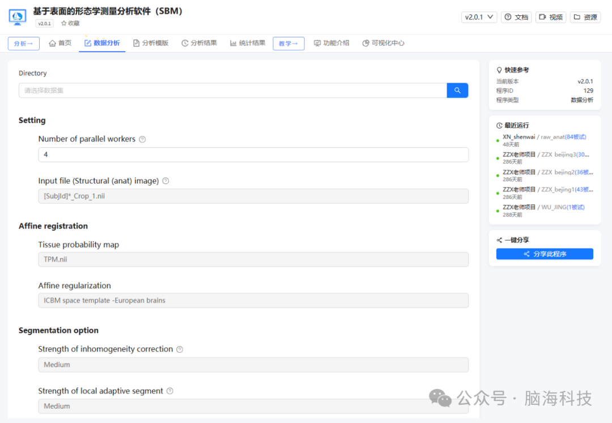Click the 当前版本 value v2.0.1
The image size is (612, 423).
(585, 82)
